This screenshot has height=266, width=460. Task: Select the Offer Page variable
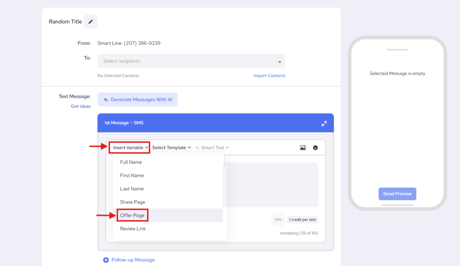point(132,216)
